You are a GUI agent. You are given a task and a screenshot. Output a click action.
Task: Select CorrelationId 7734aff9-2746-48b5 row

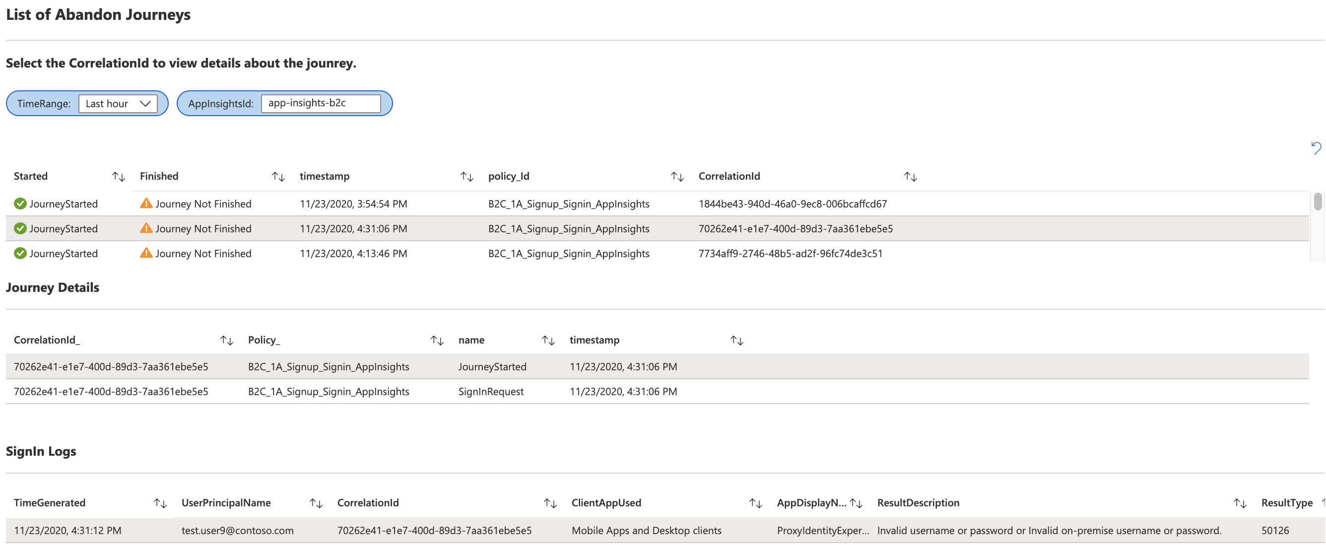coord(790,253)
